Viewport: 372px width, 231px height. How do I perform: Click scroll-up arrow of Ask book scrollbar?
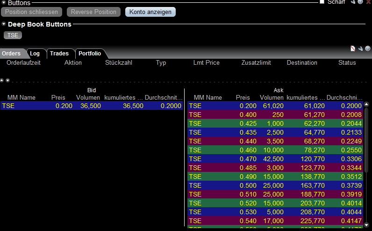[366, 104]
